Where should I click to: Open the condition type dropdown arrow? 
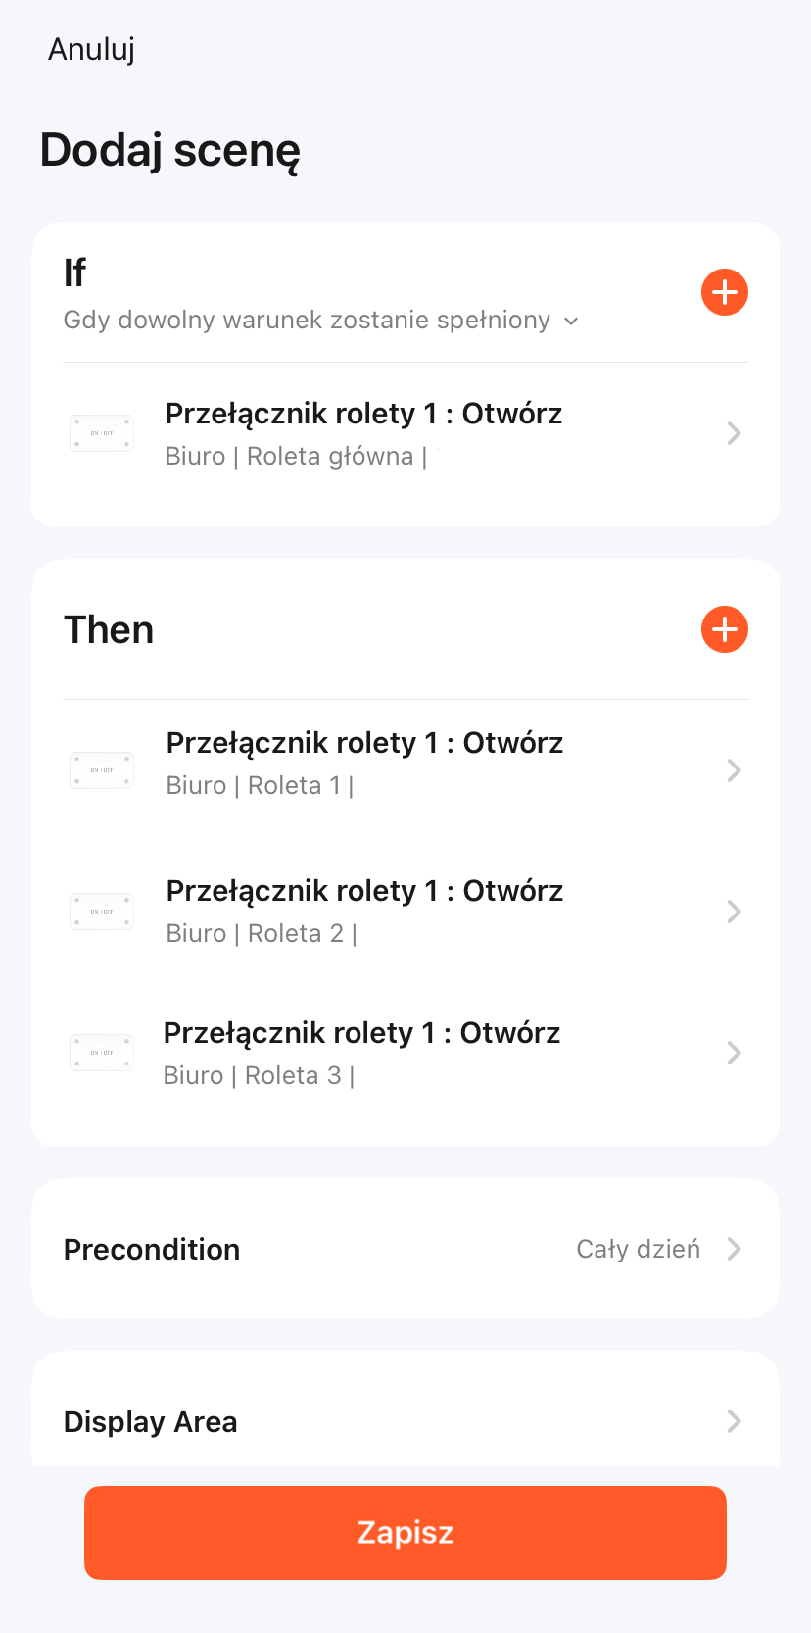(572, 322)
